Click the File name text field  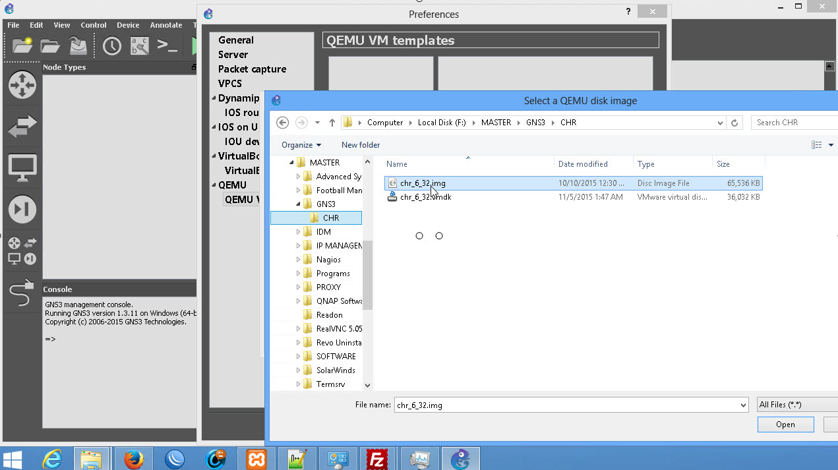point(566,405)
